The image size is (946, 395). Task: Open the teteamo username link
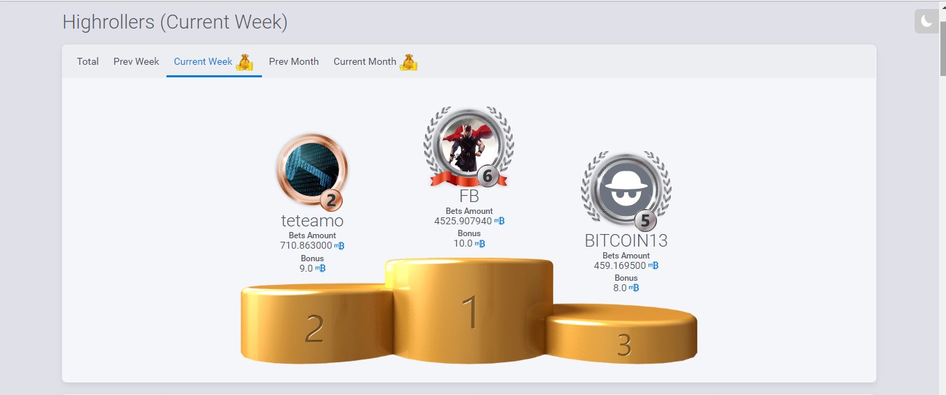[x=312, y=221]
